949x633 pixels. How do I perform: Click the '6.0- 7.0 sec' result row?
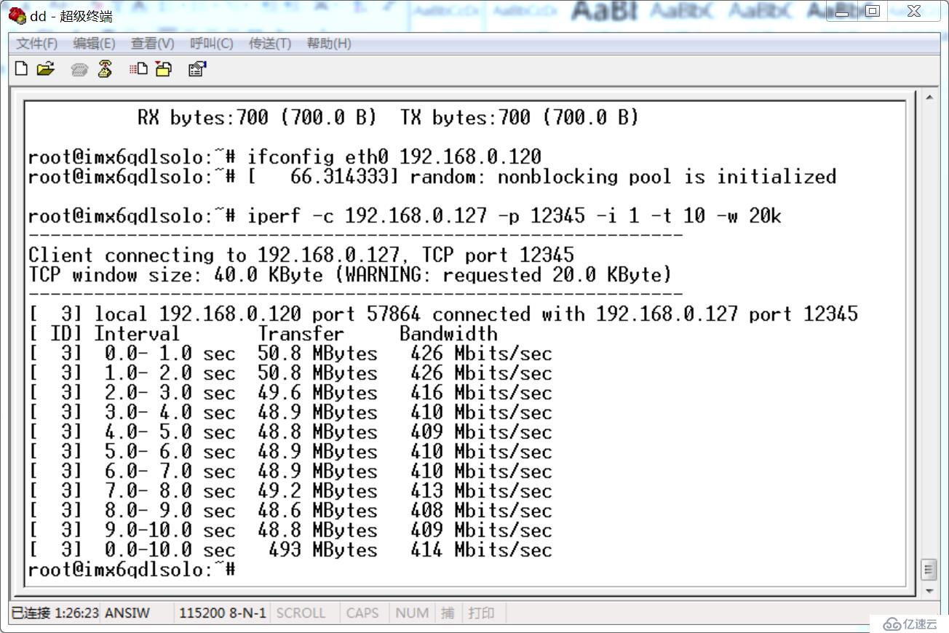pyautogui.click(x=290, y=471)
